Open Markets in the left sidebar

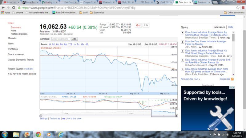[12, 38]
